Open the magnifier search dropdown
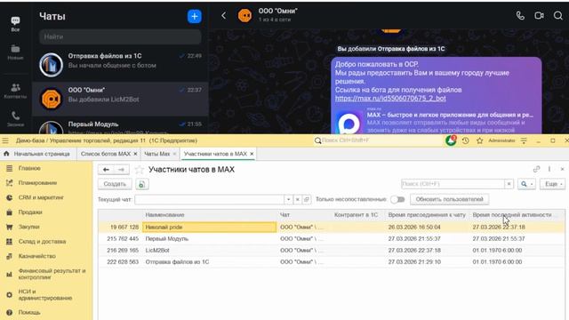 pyautogui.click(x=526, y=184)
